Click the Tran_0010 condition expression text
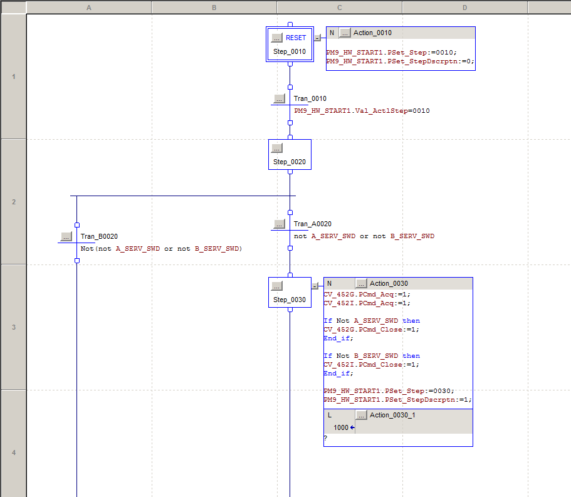 [x=362, y=110]
